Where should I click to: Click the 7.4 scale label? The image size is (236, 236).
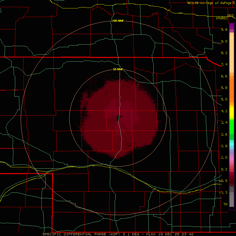224,65
